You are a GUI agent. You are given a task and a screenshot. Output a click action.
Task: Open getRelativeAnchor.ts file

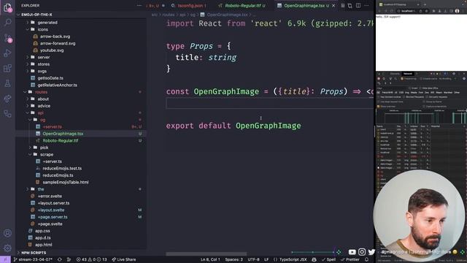click(x=57, y=85)
